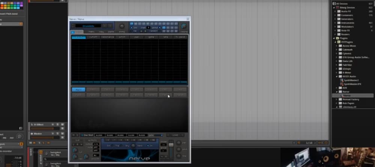Mute the S1 Effect track
Image resolution: width=375 pixels, height=167 pixels.
62,125
